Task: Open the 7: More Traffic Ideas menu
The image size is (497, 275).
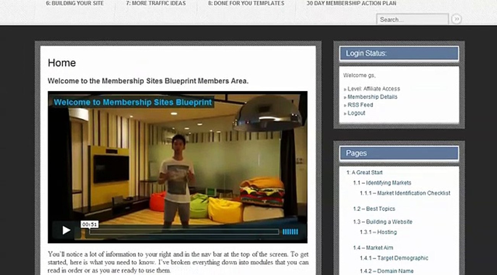Action: coord(156,3)
